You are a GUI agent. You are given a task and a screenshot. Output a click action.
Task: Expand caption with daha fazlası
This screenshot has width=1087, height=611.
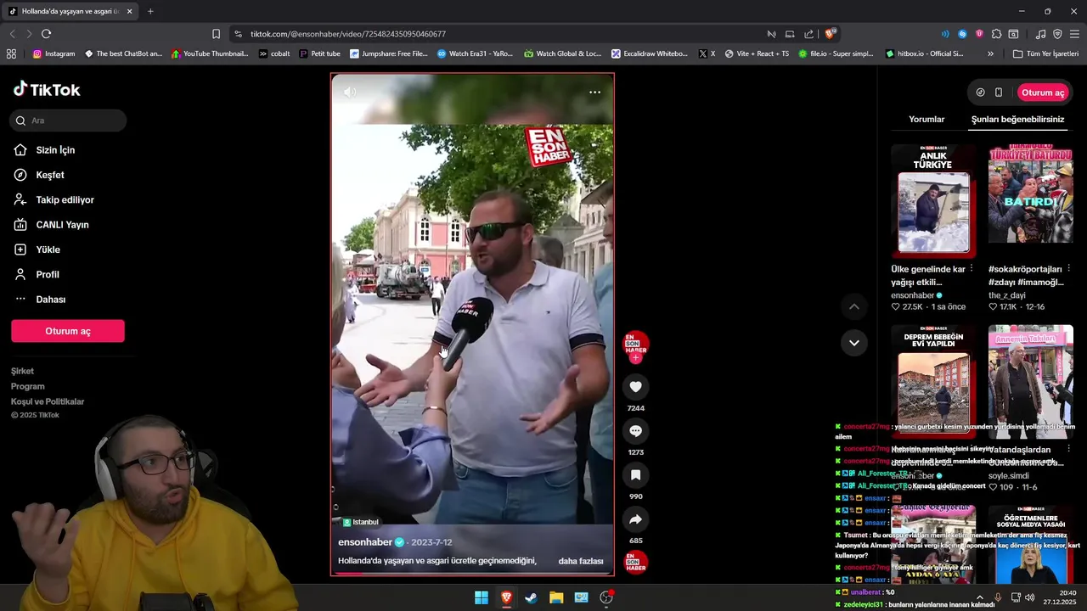[581, 561]
